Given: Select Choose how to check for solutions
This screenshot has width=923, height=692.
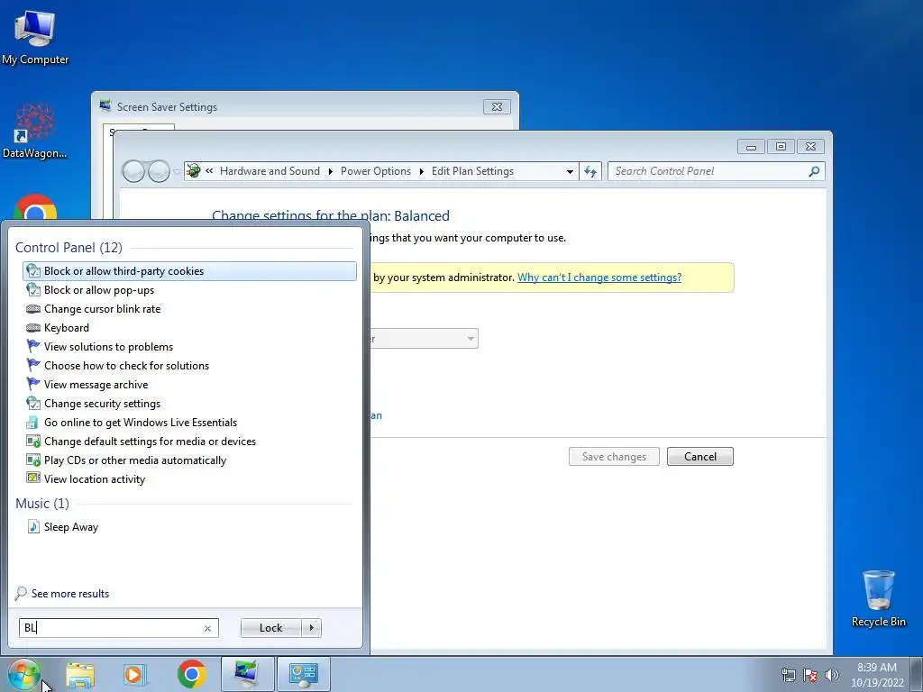Looking at the screenshot, I should point(189,366).
